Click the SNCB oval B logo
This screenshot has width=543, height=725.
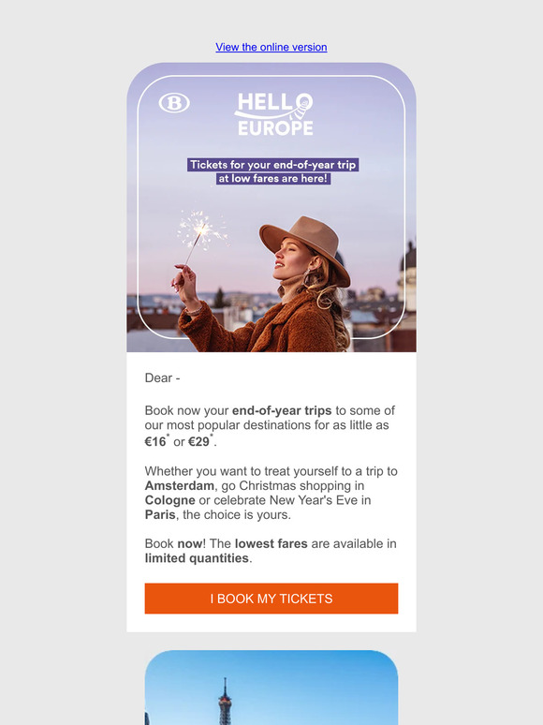point(174,103)
